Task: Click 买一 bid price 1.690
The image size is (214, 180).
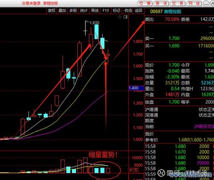Action: pos(174,46)
